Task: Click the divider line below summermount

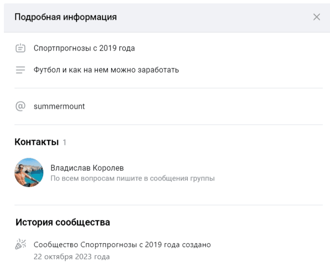Action: pyautogui.click(x=169, y=125)
